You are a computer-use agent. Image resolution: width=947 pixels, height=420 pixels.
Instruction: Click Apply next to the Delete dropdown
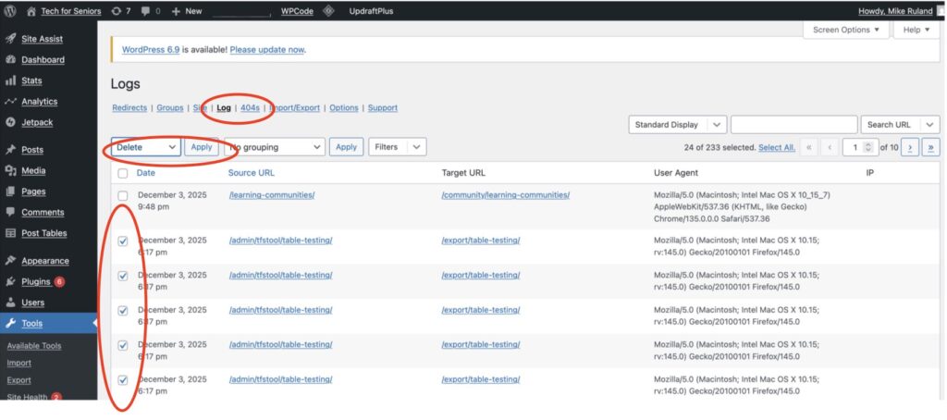(x=201, y=147)
